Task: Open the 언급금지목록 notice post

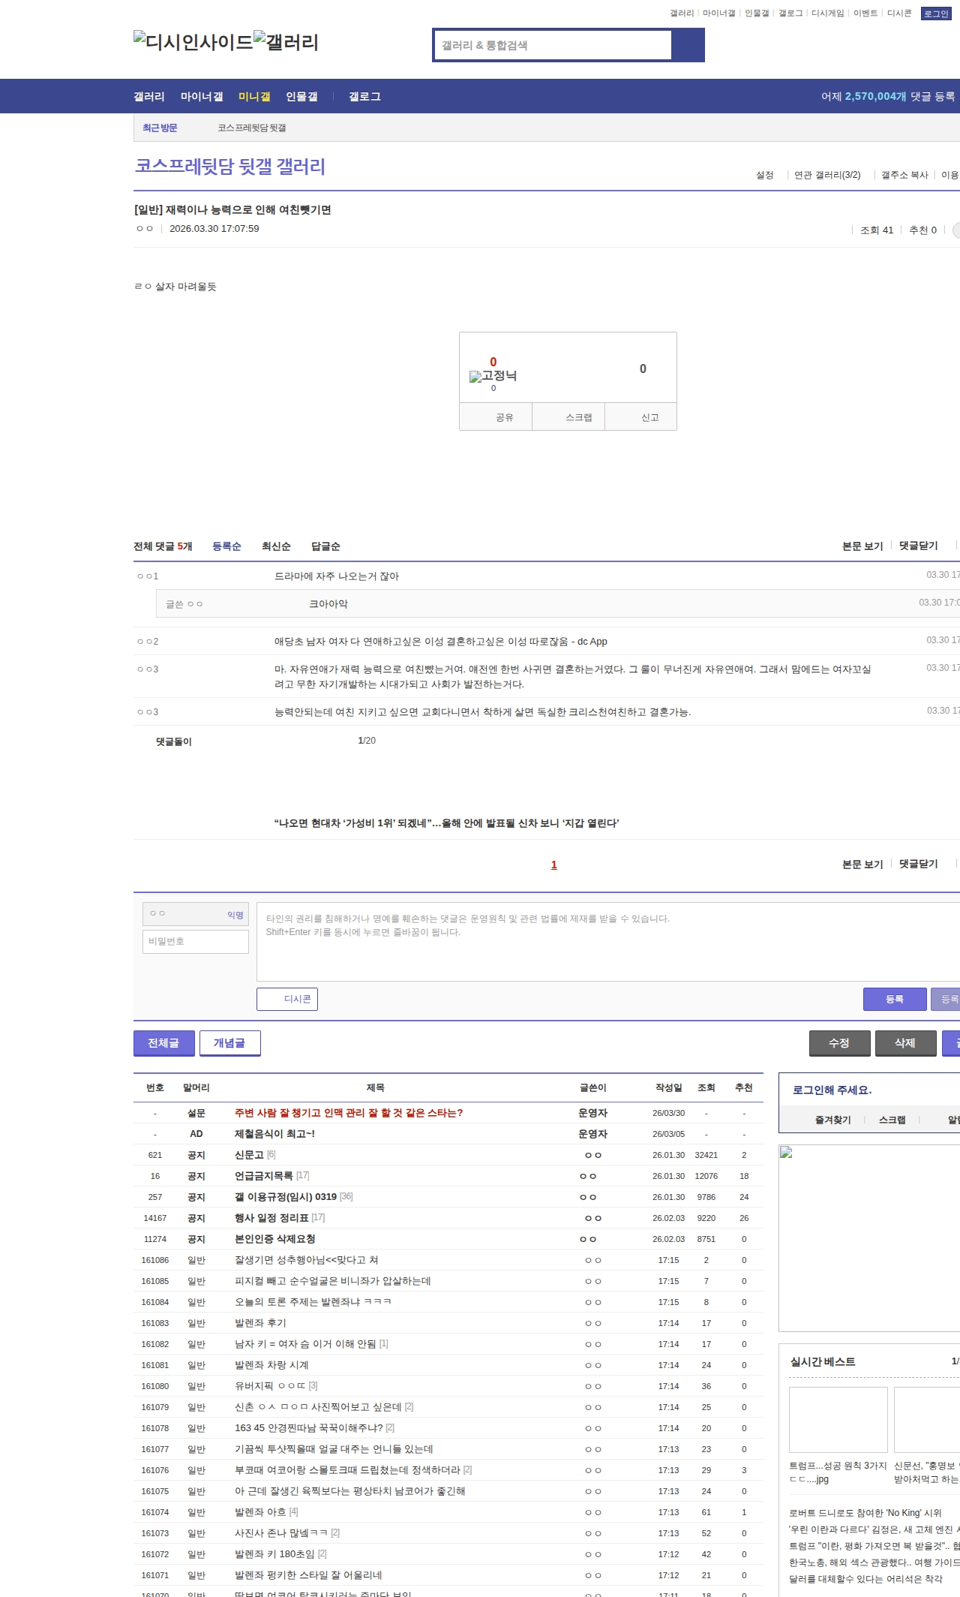Action: coord(263,1176)
